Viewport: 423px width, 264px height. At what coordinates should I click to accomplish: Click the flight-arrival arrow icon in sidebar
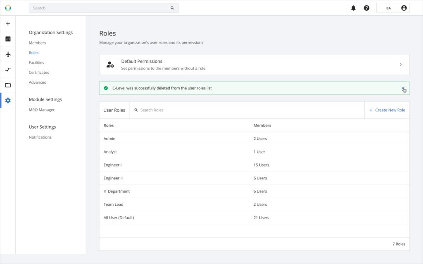pos(8,69)
